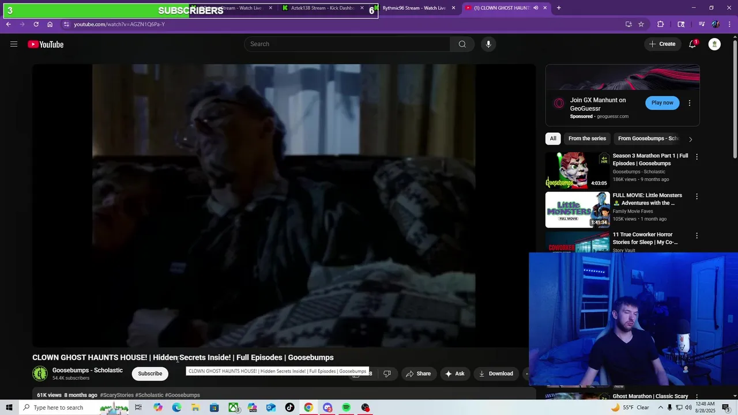The height and width of the screenshot is (415, 738).
Task: Open more video actions ellipsis
Action: [x=526, y=373]
